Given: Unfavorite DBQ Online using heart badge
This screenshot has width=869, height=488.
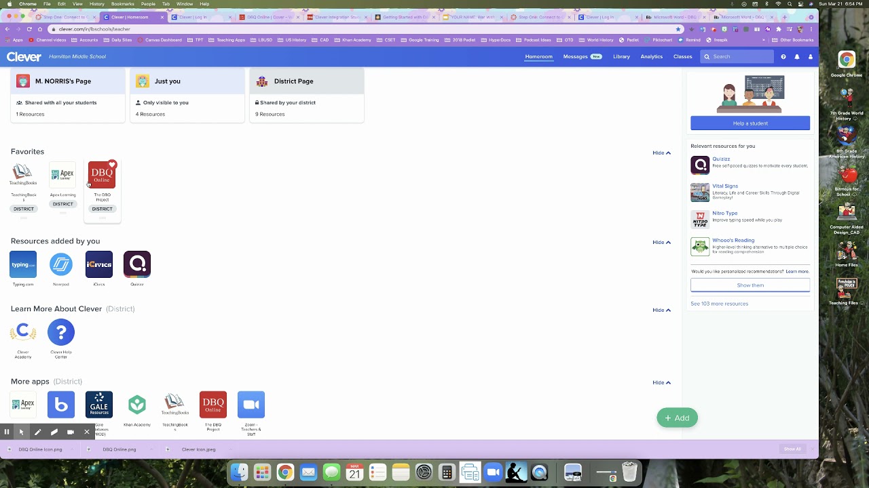Looking at the screenshot, I should 112,165.
